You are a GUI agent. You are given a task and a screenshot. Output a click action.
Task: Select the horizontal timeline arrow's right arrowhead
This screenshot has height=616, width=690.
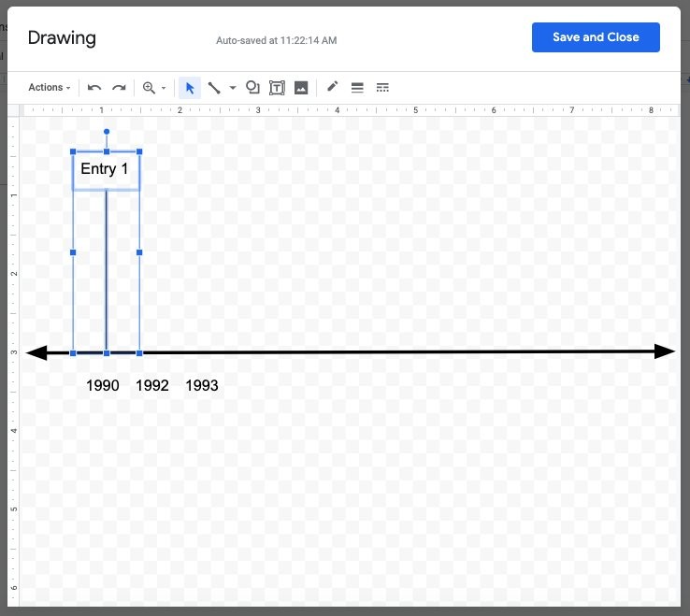point(665,351)
